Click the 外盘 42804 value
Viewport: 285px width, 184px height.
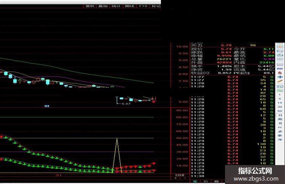(224, 63)
